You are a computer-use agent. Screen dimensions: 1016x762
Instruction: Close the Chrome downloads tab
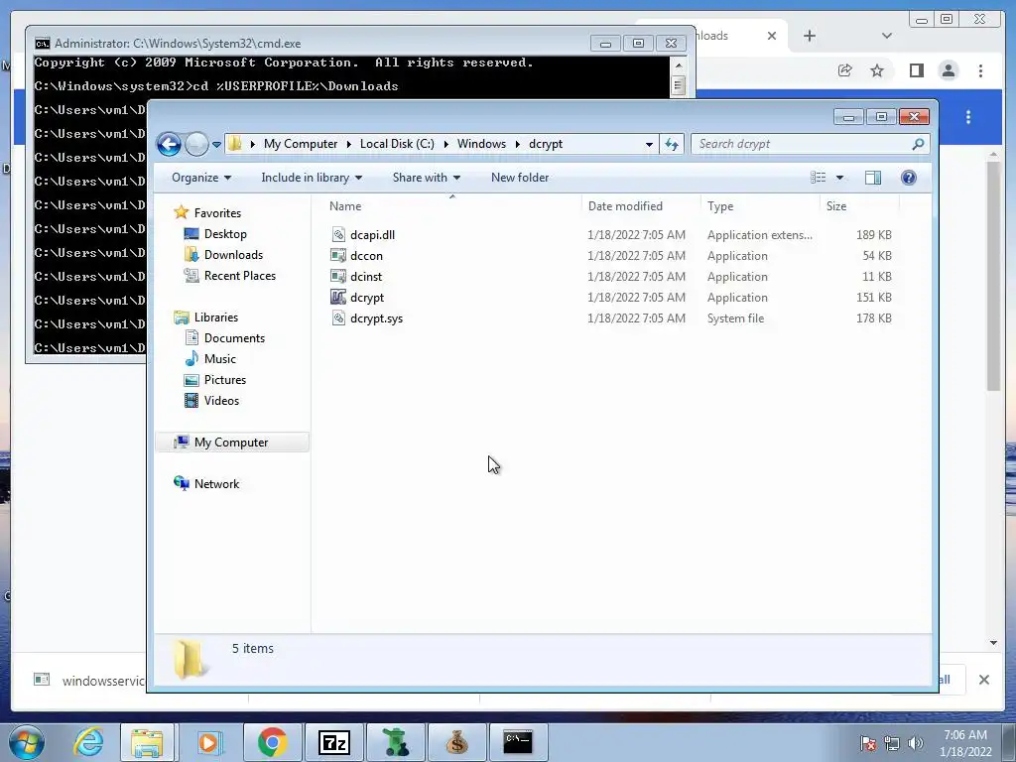click(x=772, y=36)
